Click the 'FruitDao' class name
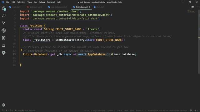Image resolution: width=200 pixels, height=112 pixels. point(36,26)
